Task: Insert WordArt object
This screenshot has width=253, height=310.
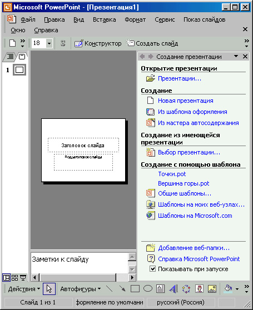Action: point(173,289)
